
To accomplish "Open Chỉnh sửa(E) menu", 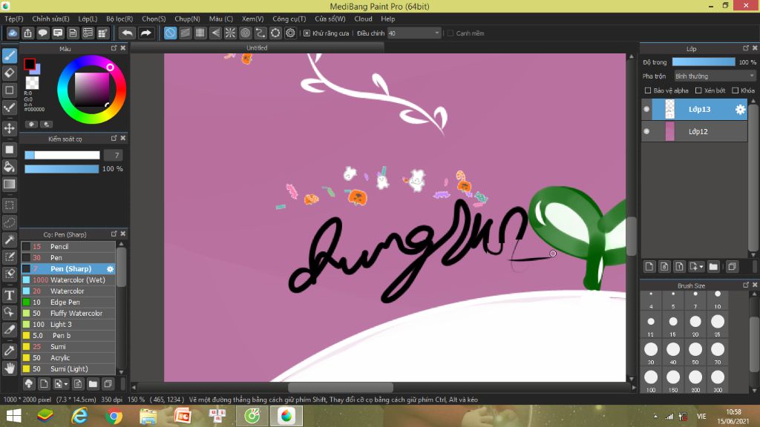I will coord(51,19).
